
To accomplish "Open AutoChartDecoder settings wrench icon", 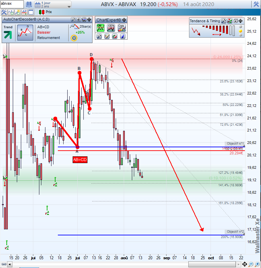I will click(73, 20).
